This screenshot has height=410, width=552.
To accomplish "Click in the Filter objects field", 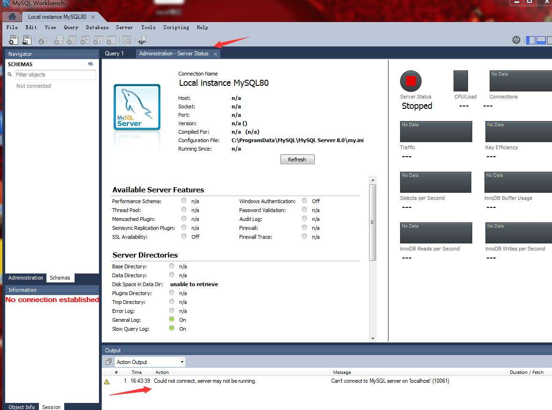I will click(55, 75).
